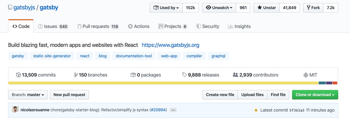The height and width of the screenshot is (119, 350).
Task: Click the Upload files button
Action: point(253,94)
